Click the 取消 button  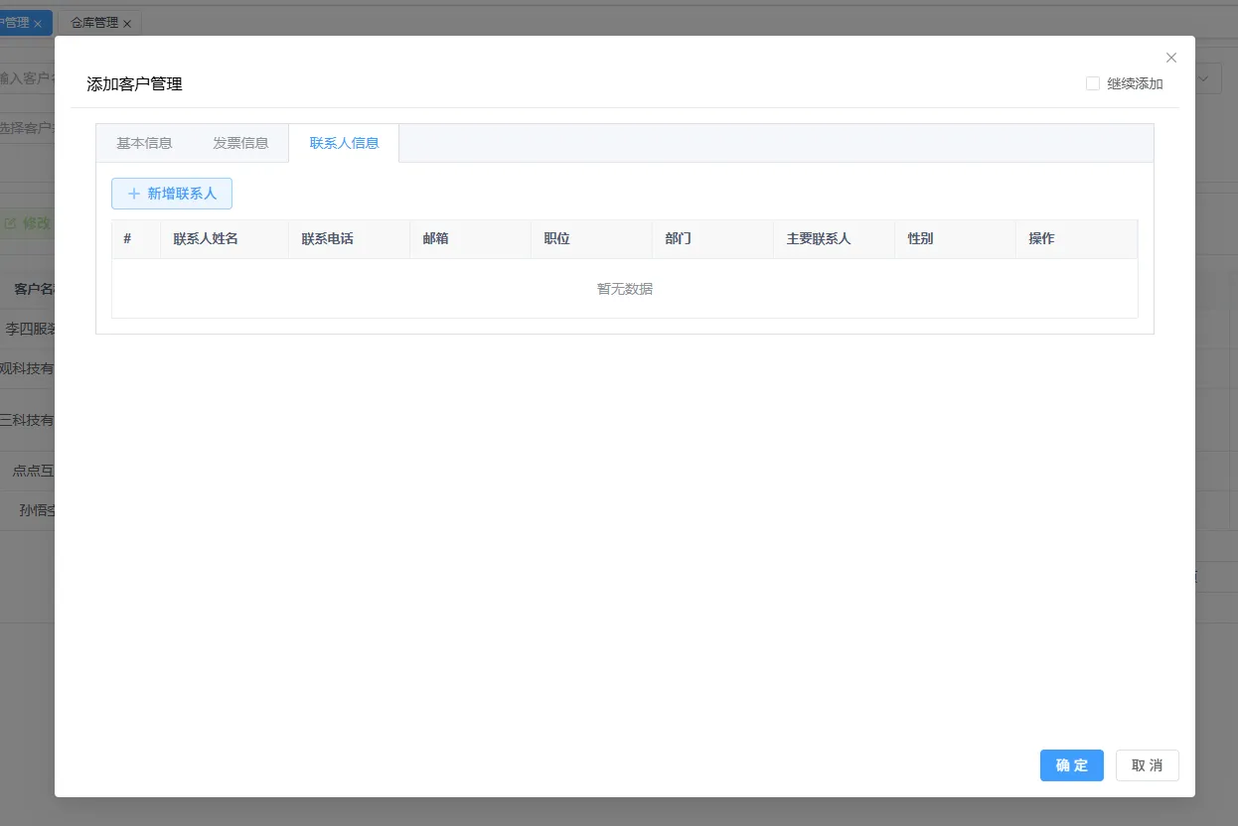click(x=1147, y=765)
